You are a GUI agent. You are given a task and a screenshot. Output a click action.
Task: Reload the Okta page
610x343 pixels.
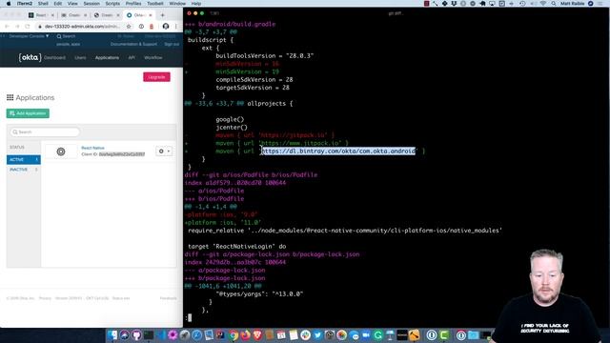click(28, 27)
